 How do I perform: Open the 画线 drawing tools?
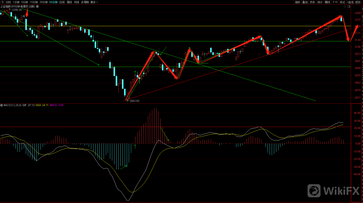coord(327,2)
